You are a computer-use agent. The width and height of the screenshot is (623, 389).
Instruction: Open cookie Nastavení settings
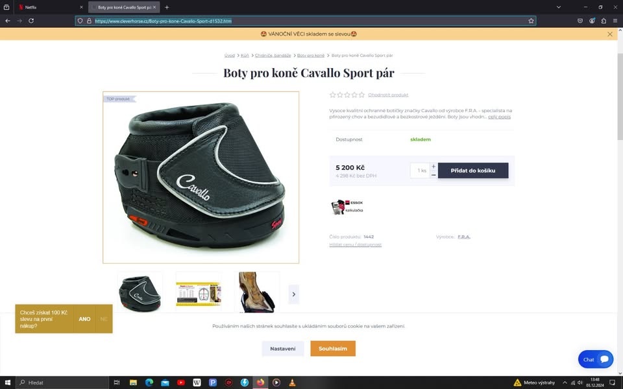click(283, 349)
